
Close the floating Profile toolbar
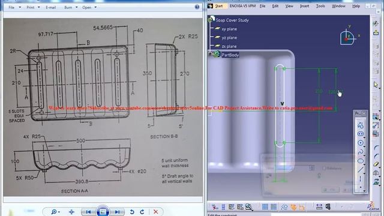coord(364,113)
